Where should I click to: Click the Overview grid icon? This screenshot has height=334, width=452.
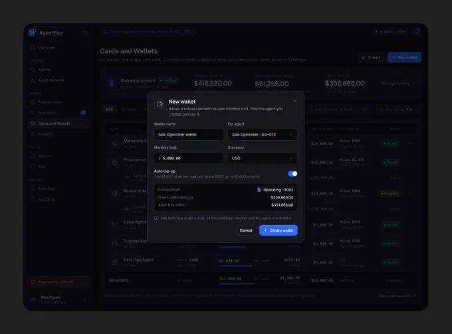[33, 48]
